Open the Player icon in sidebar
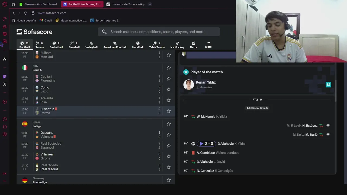Image resolution: width=347 pixels, height=195 pixels. (5, 102)
